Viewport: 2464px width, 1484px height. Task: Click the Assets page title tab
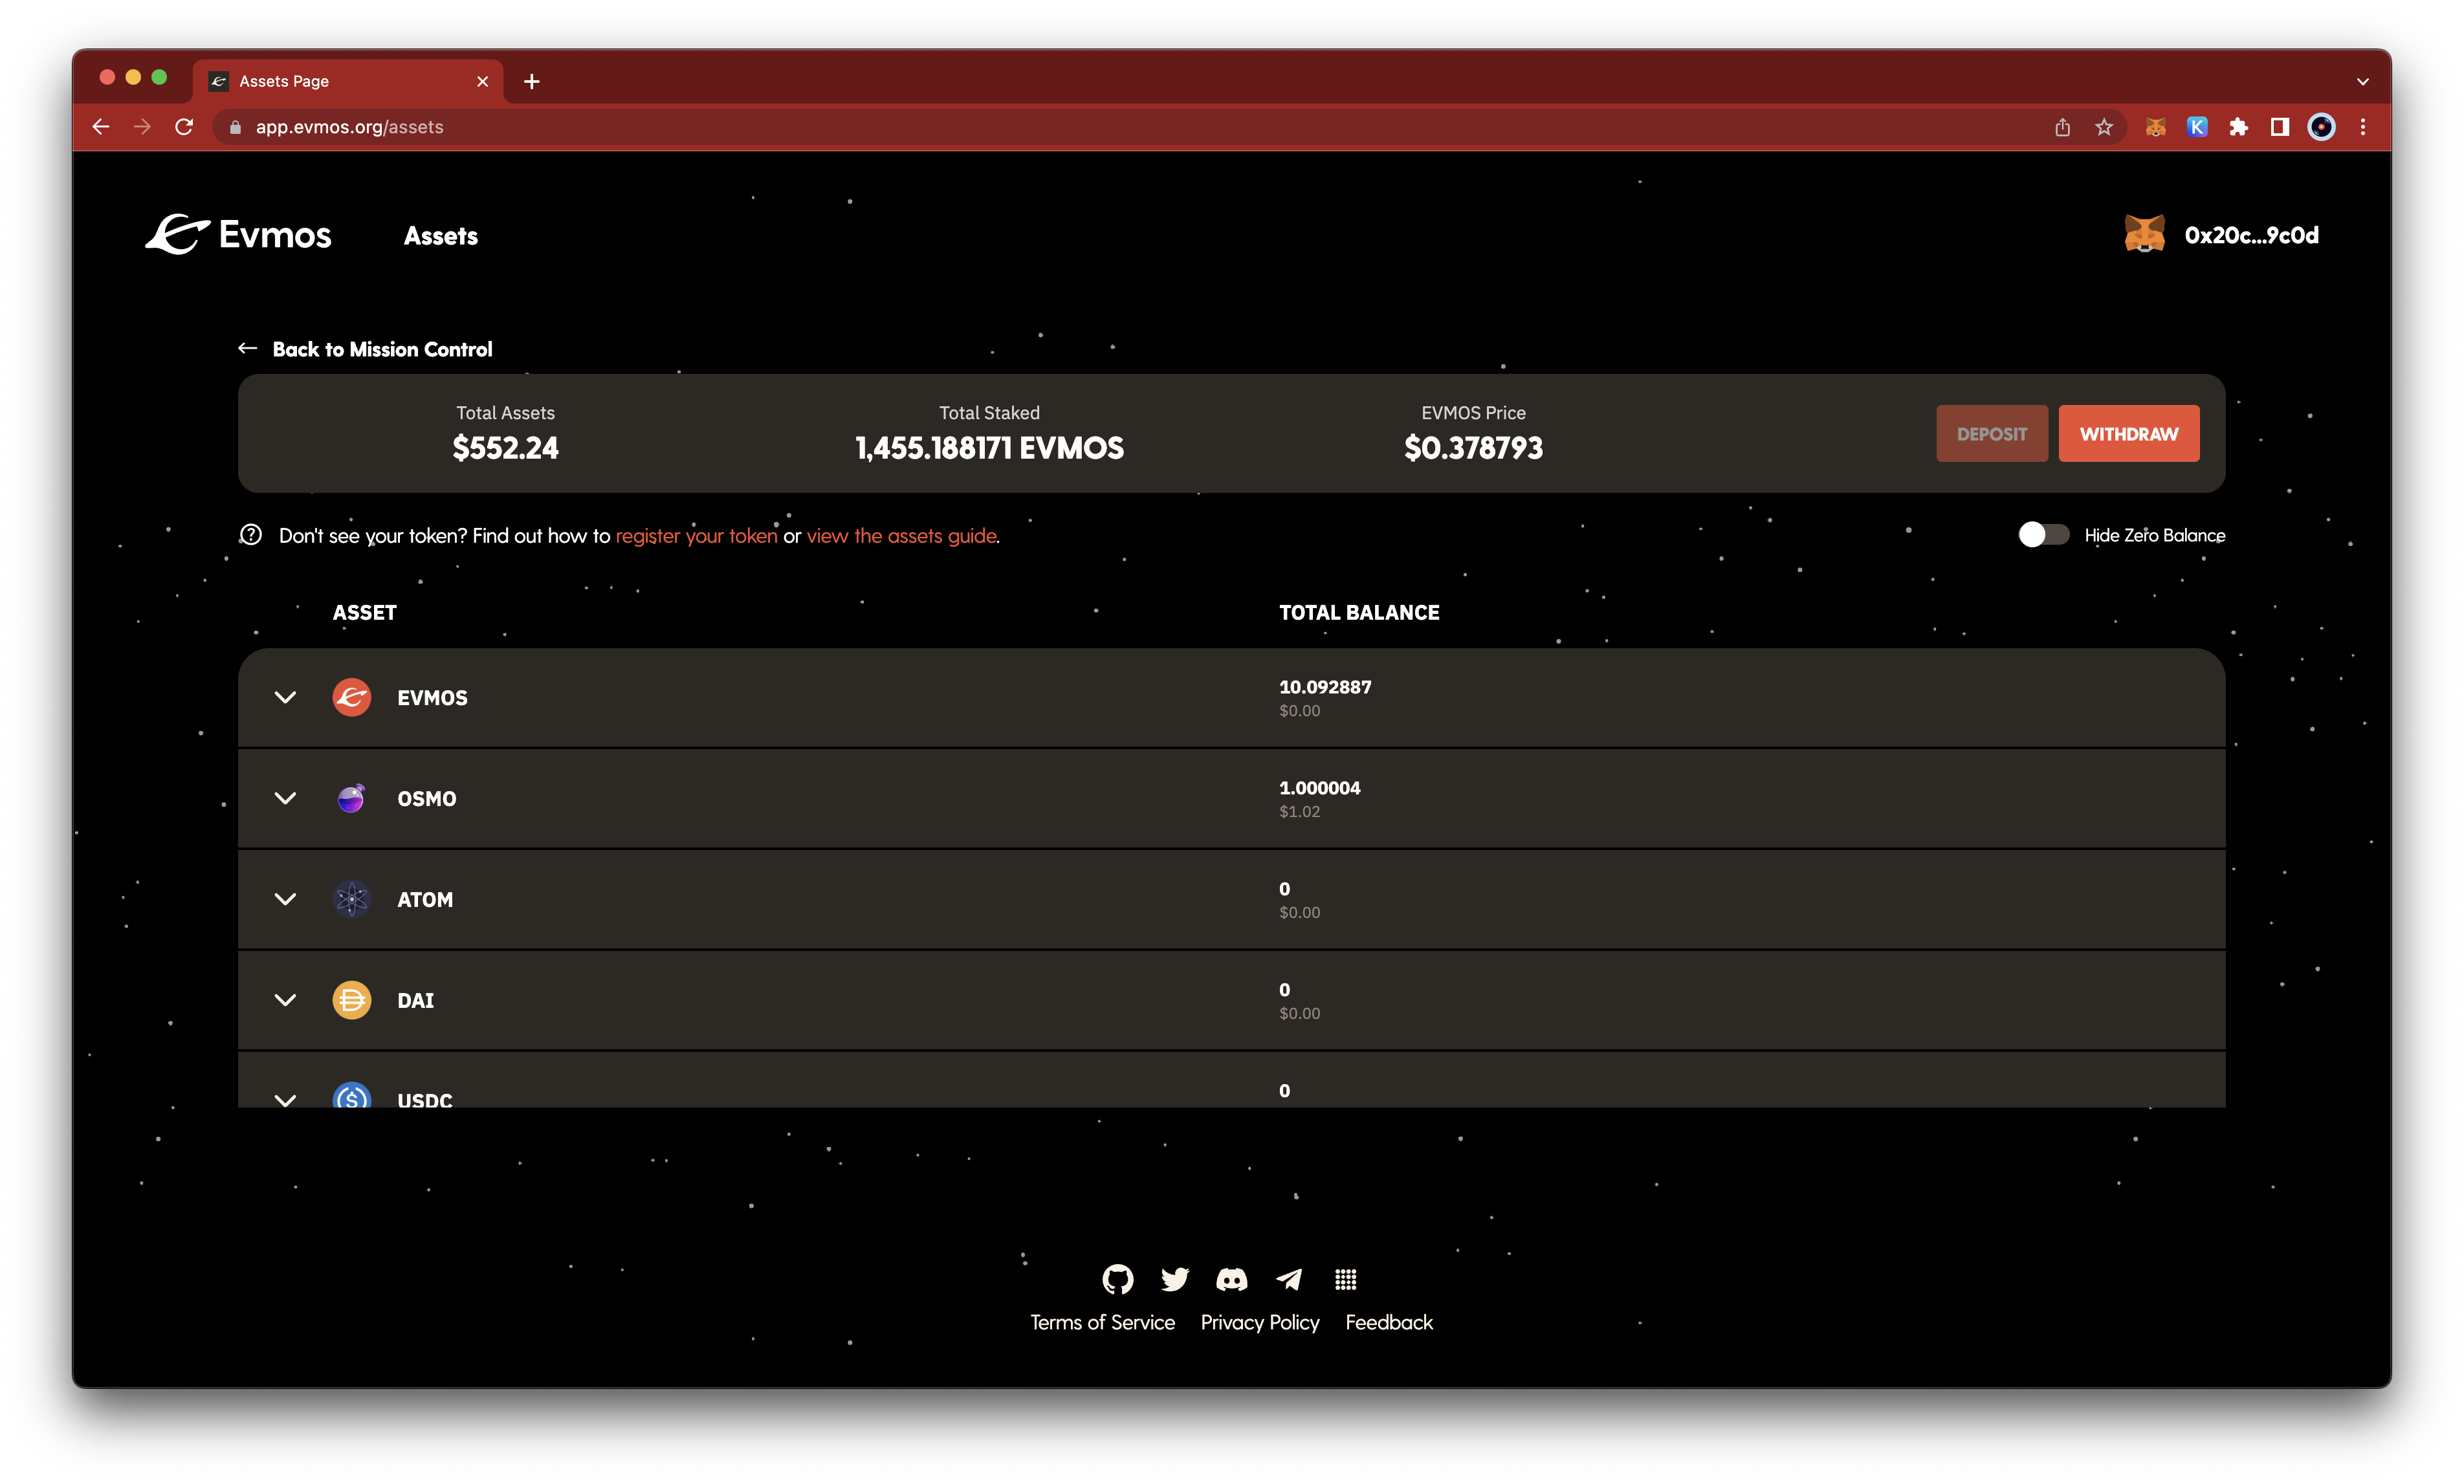345,81
